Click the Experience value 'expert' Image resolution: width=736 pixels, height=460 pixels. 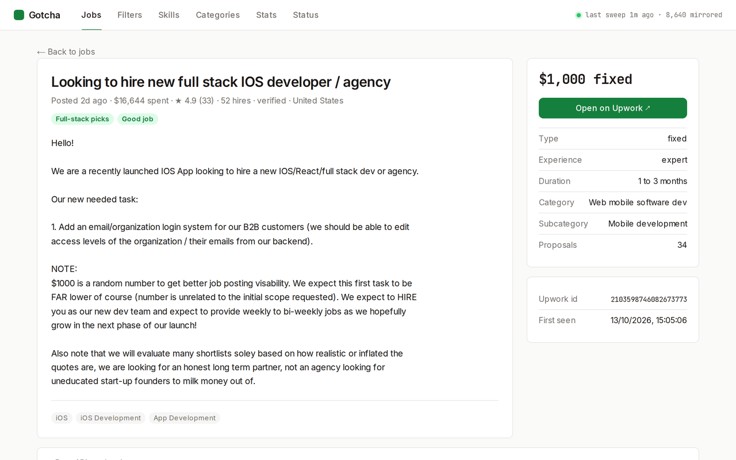pos(674,160)
